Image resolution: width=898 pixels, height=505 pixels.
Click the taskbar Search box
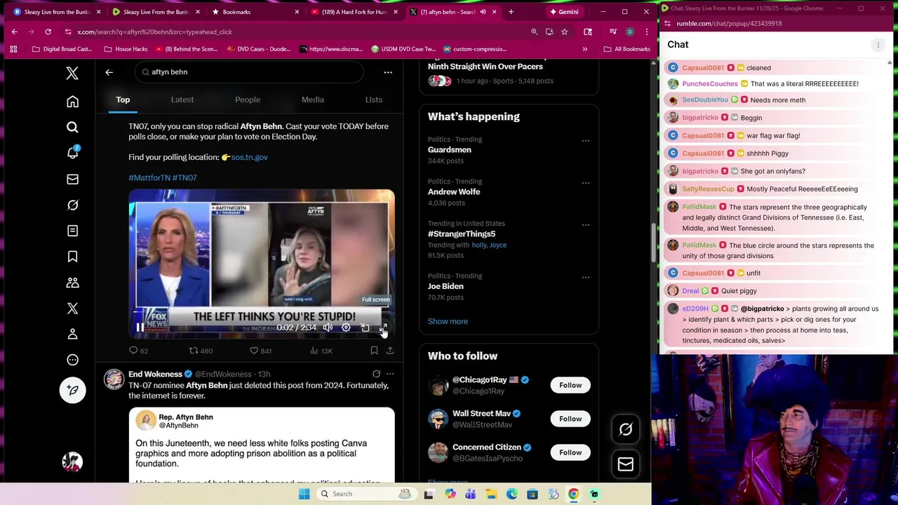tap(366, 494)
